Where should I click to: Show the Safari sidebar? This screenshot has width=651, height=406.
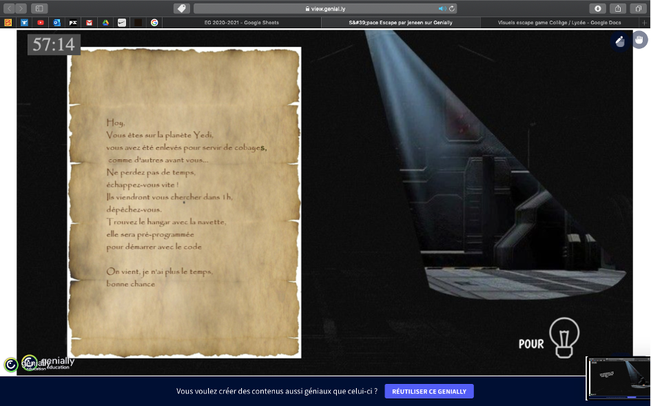[39, 8]
